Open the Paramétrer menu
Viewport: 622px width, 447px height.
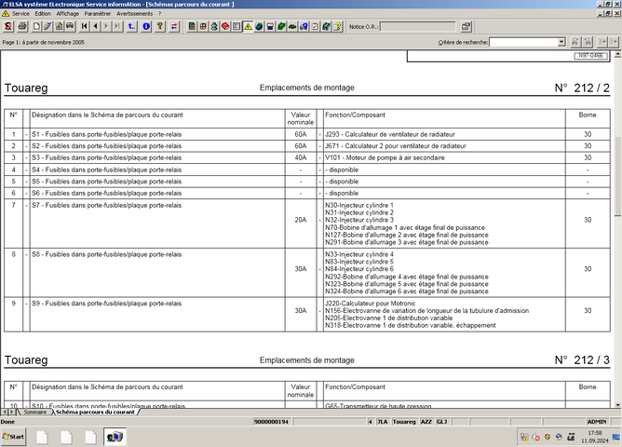click(x=98, y=13)
